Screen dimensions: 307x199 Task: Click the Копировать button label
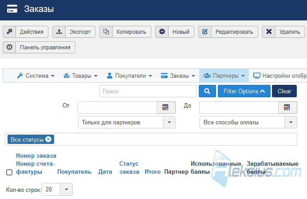point(131,32)
